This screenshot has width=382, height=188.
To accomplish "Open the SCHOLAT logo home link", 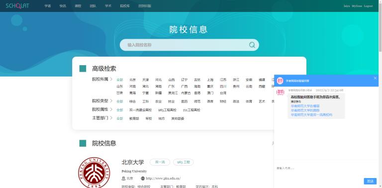I will 17,6.
